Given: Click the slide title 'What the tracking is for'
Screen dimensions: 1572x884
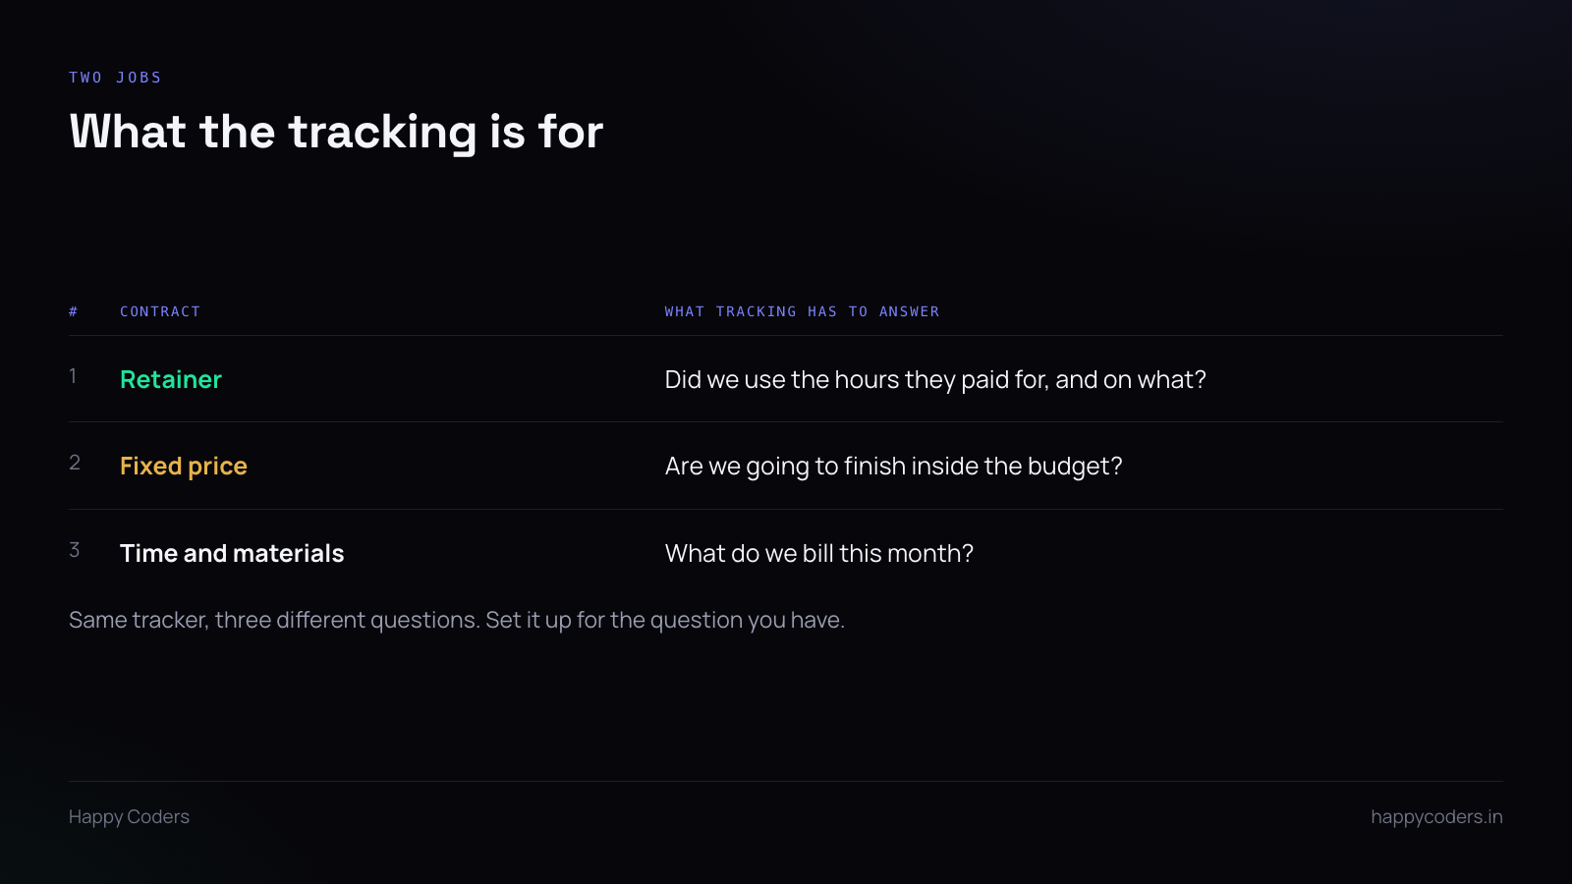Looking at the screenshot, I should pyautogui.click(x=336, y=132).
